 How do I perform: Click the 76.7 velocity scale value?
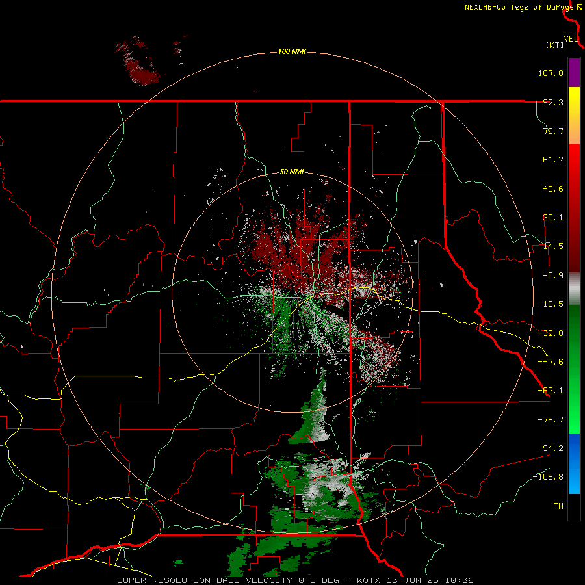pos(553,131)
